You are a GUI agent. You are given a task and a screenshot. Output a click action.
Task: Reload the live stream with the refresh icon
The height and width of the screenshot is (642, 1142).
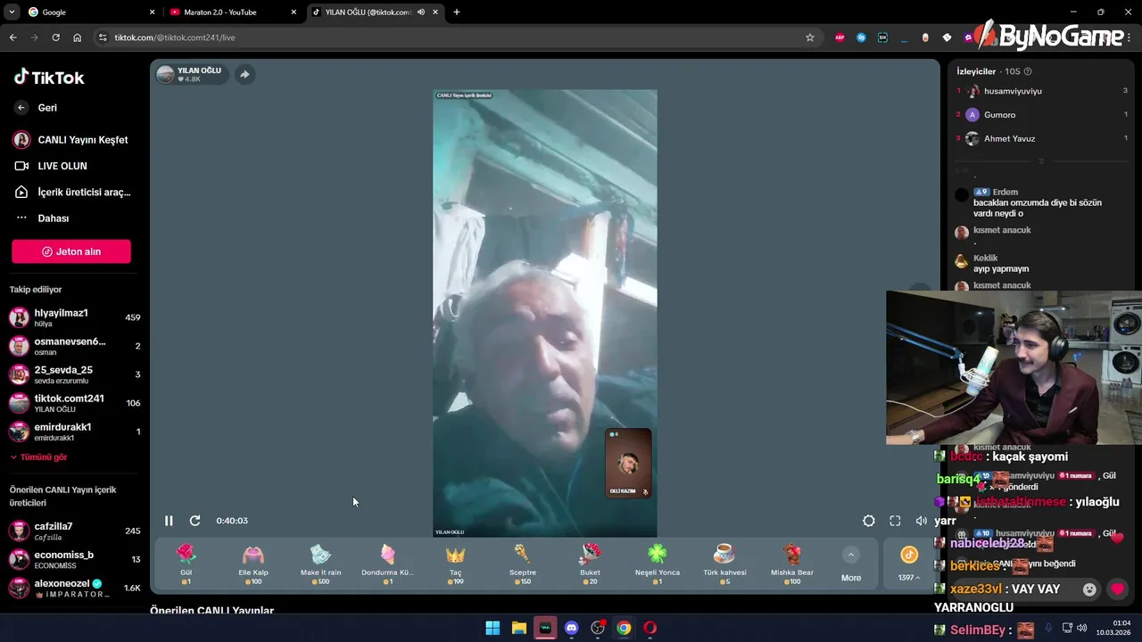194,521
